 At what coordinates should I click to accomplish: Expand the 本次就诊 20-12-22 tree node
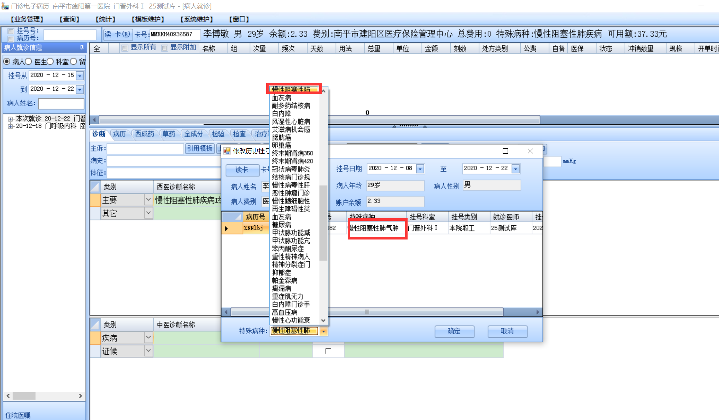tap(10, 119)
